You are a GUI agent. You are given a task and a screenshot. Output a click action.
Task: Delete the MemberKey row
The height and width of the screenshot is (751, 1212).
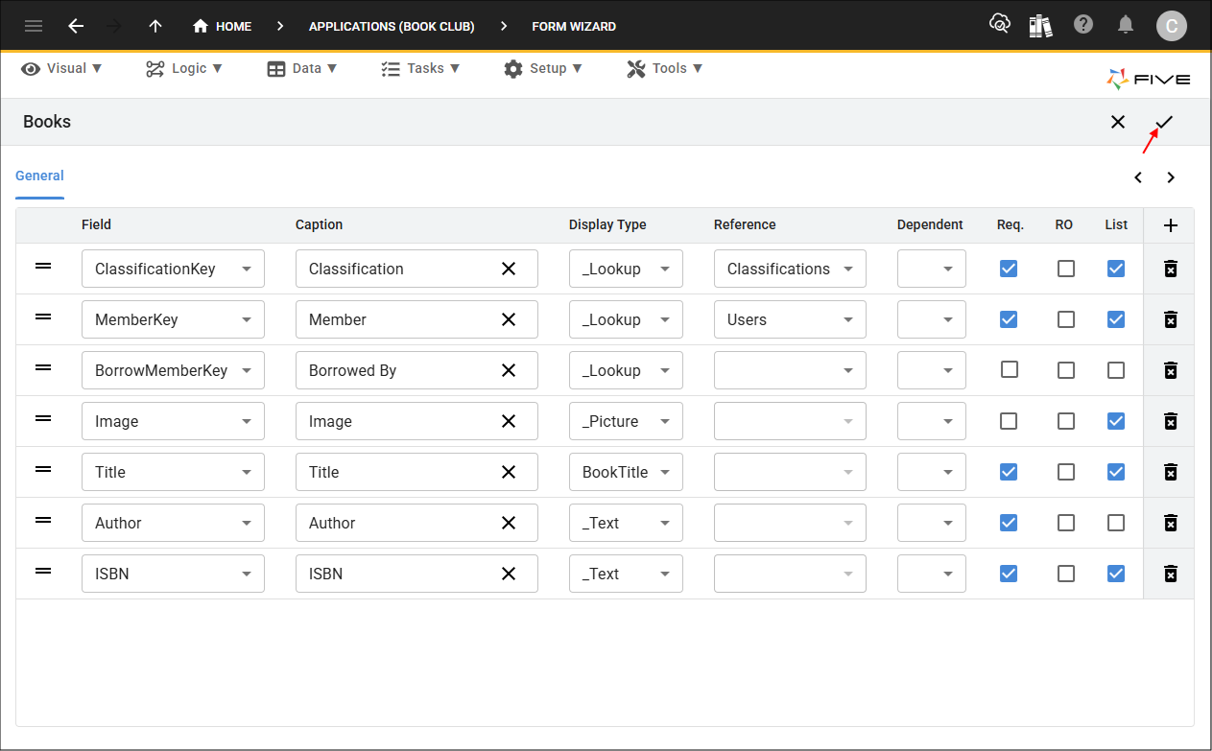[1170, 320]
